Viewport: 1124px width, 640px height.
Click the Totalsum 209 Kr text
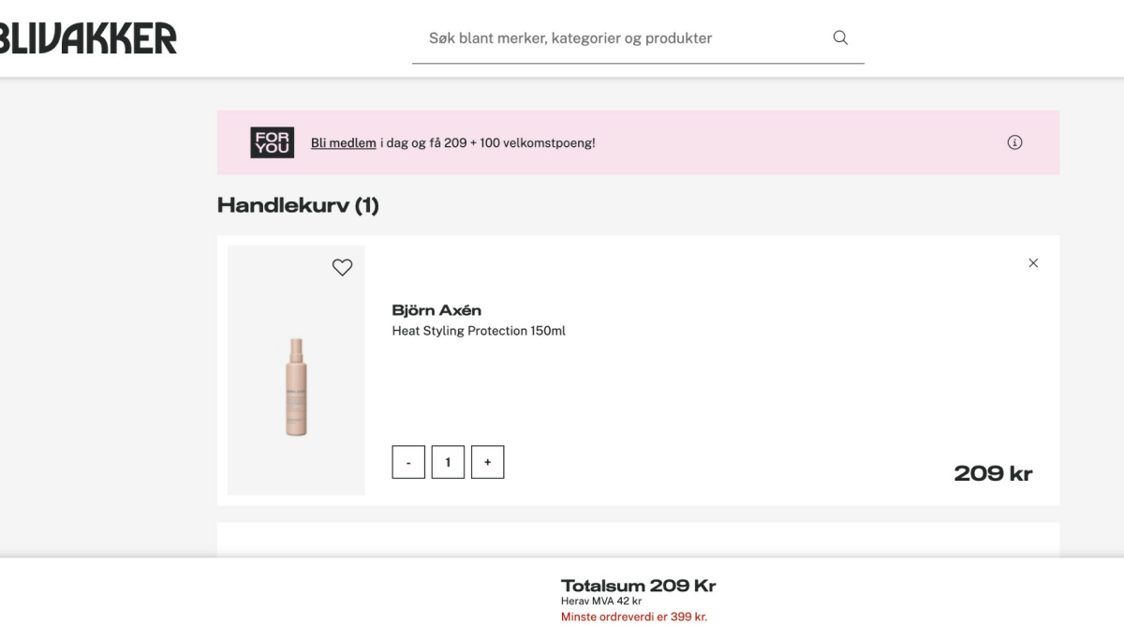click(638, 585)
